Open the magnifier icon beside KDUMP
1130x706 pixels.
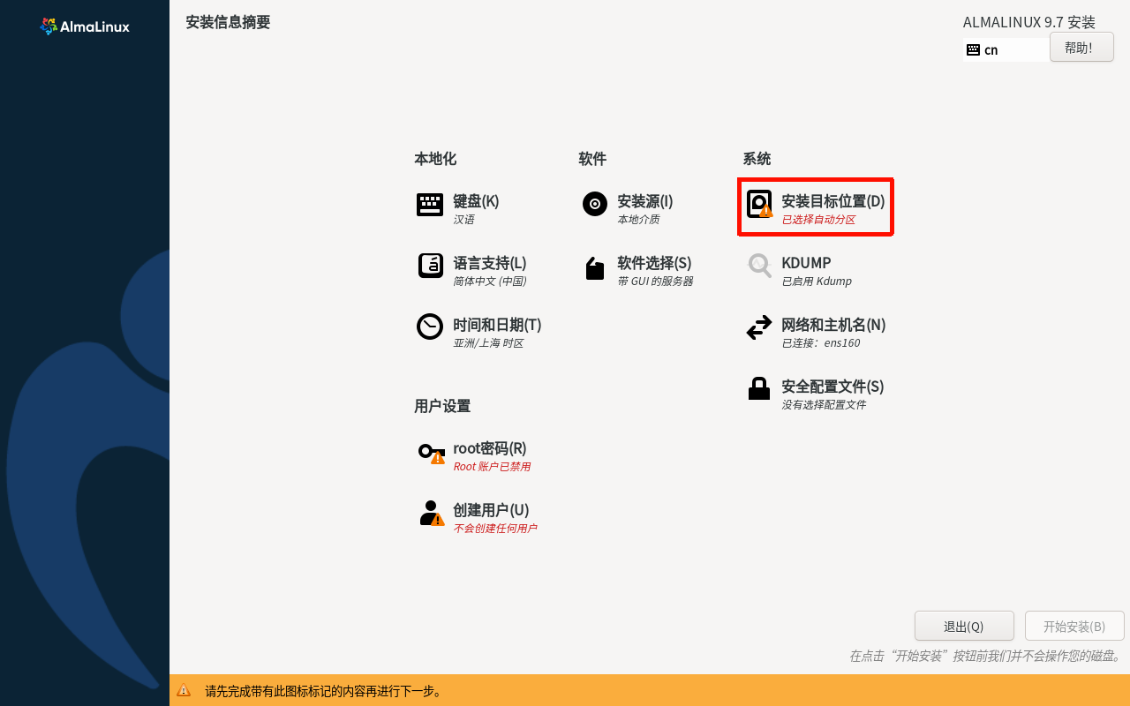(759, 266)
